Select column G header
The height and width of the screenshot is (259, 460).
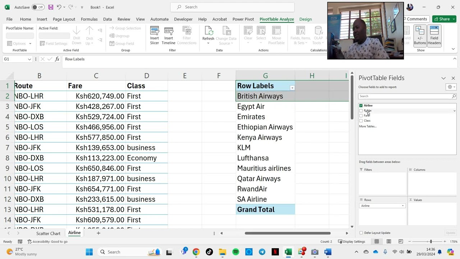tap(265, 76)
